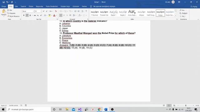Viewport: 200px width, 112px height.
Task: Open the font name Arial dropdown
Action: point(33,11)
